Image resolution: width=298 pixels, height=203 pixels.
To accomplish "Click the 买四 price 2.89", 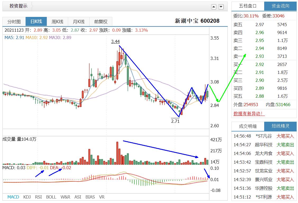I will click(260, 88).
